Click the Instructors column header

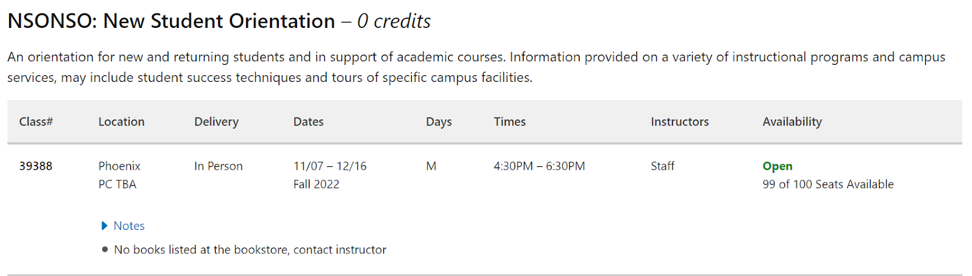click(x=680, y=122)
